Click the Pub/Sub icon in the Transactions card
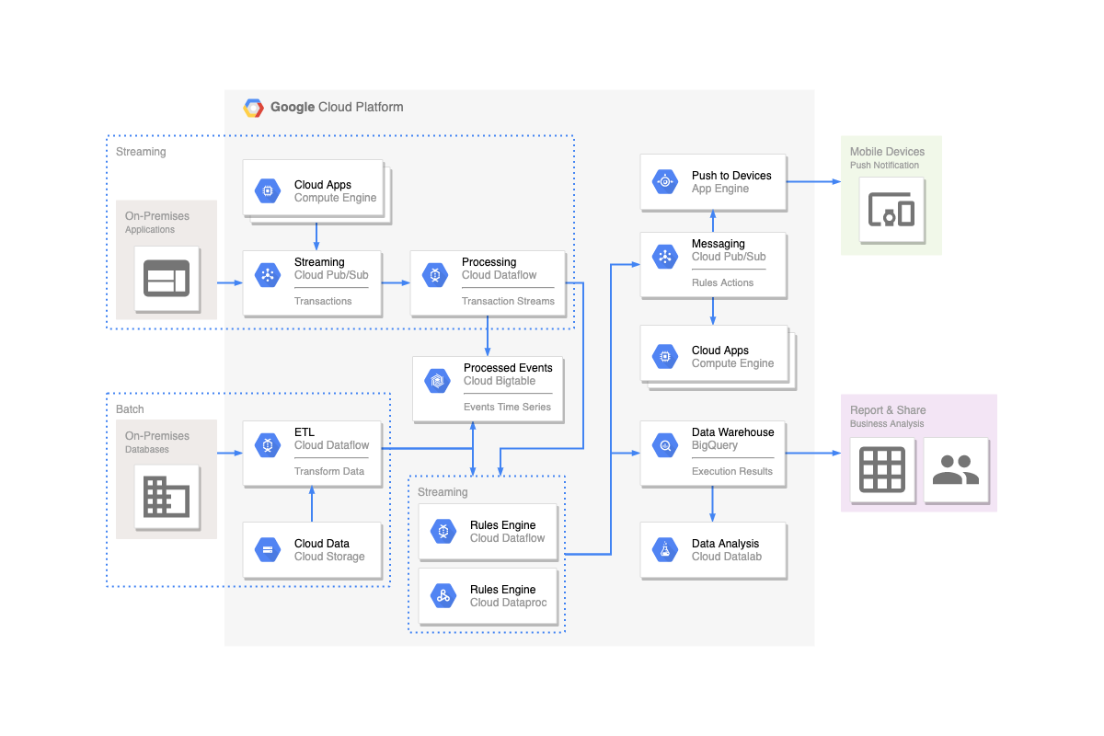The width and height of the screenshot is (1104, 736). point(268,274)
